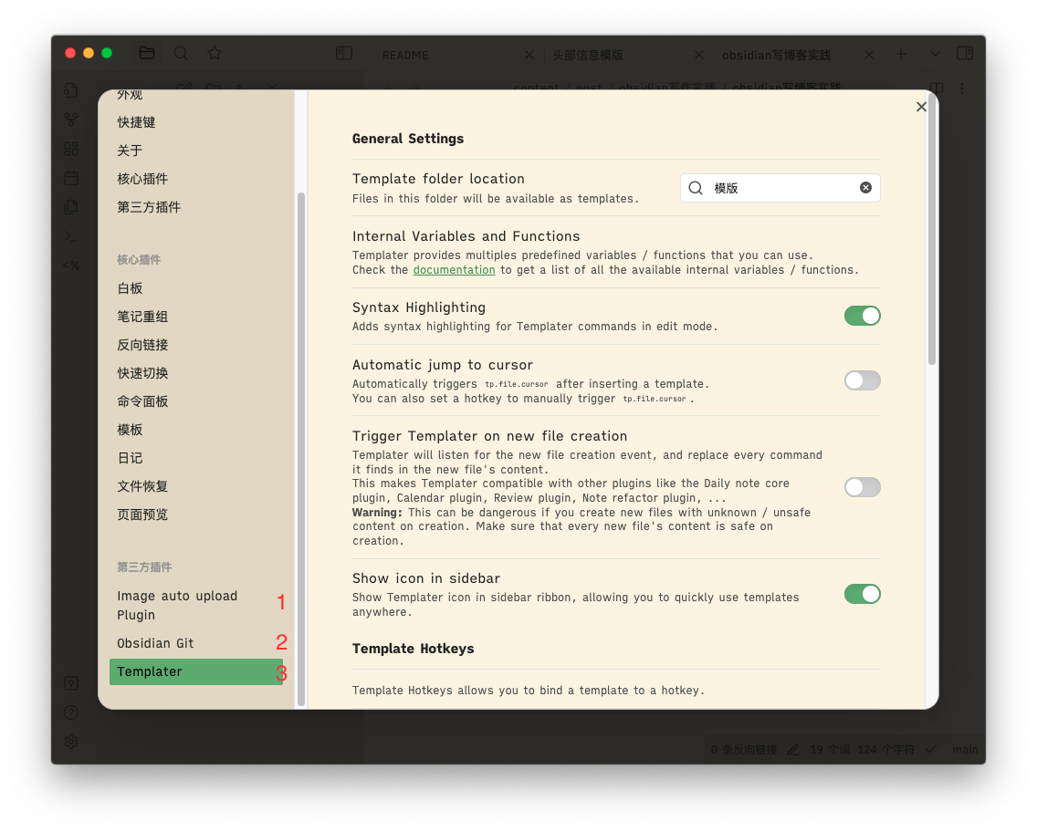Open the vault switcher icon in ribbon

(71, 683)
